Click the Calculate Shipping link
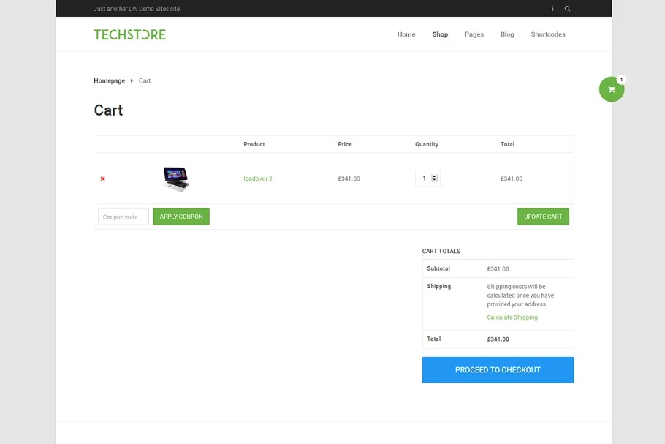 512,317
